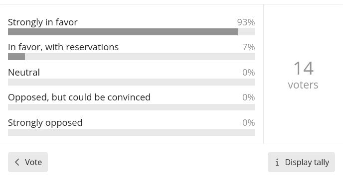Viewport: 343px width, 180px height.
Task: Click the Strongly opposed result bar
Action: pyautogui.click(x=132, y=132)
